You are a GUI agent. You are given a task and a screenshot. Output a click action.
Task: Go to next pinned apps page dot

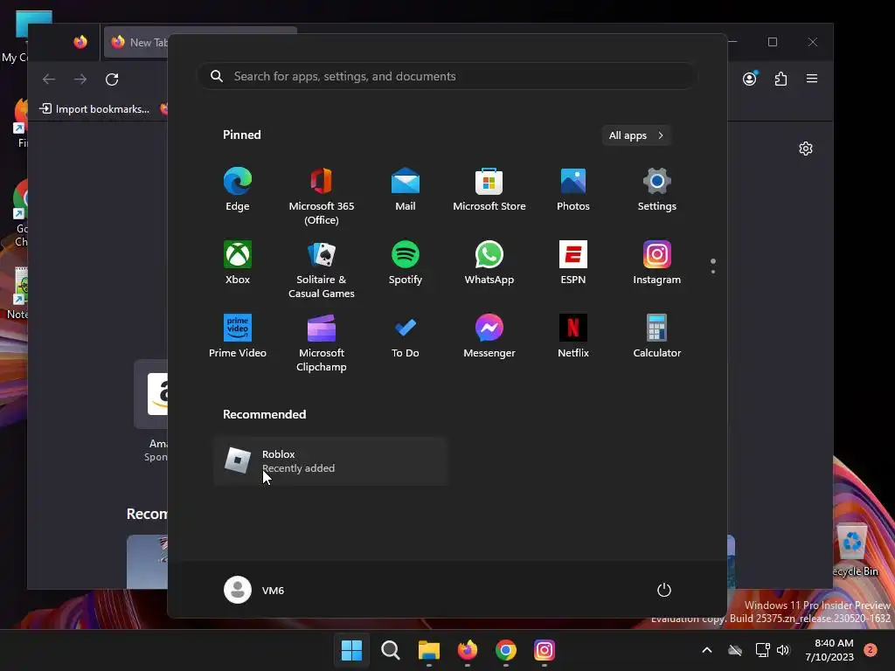[713, 272]
